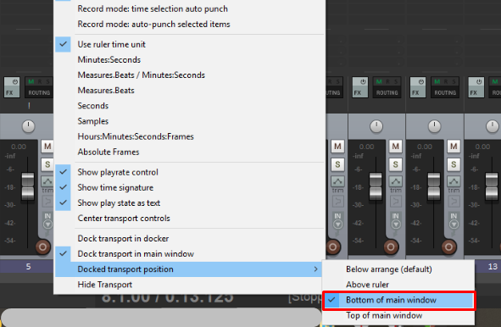Open envelopes on third strip left of track 13
The width and height of the screenshot is (501, 327).
(337, 181)
